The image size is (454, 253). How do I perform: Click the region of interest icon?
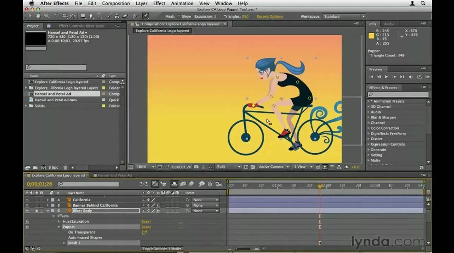tap(245, 166)
